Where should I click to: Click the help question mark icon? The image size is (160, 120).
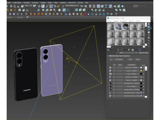click(116, 14)
